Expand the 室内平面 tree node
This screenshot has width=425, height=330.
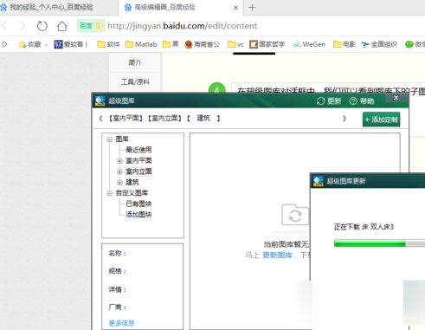point(119,161)
